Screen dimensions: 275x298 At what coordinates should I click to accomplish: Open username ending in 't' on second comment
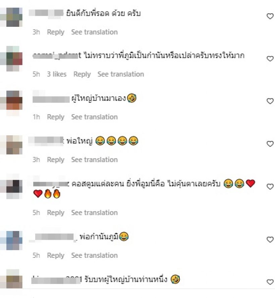[x=57, y=56]
